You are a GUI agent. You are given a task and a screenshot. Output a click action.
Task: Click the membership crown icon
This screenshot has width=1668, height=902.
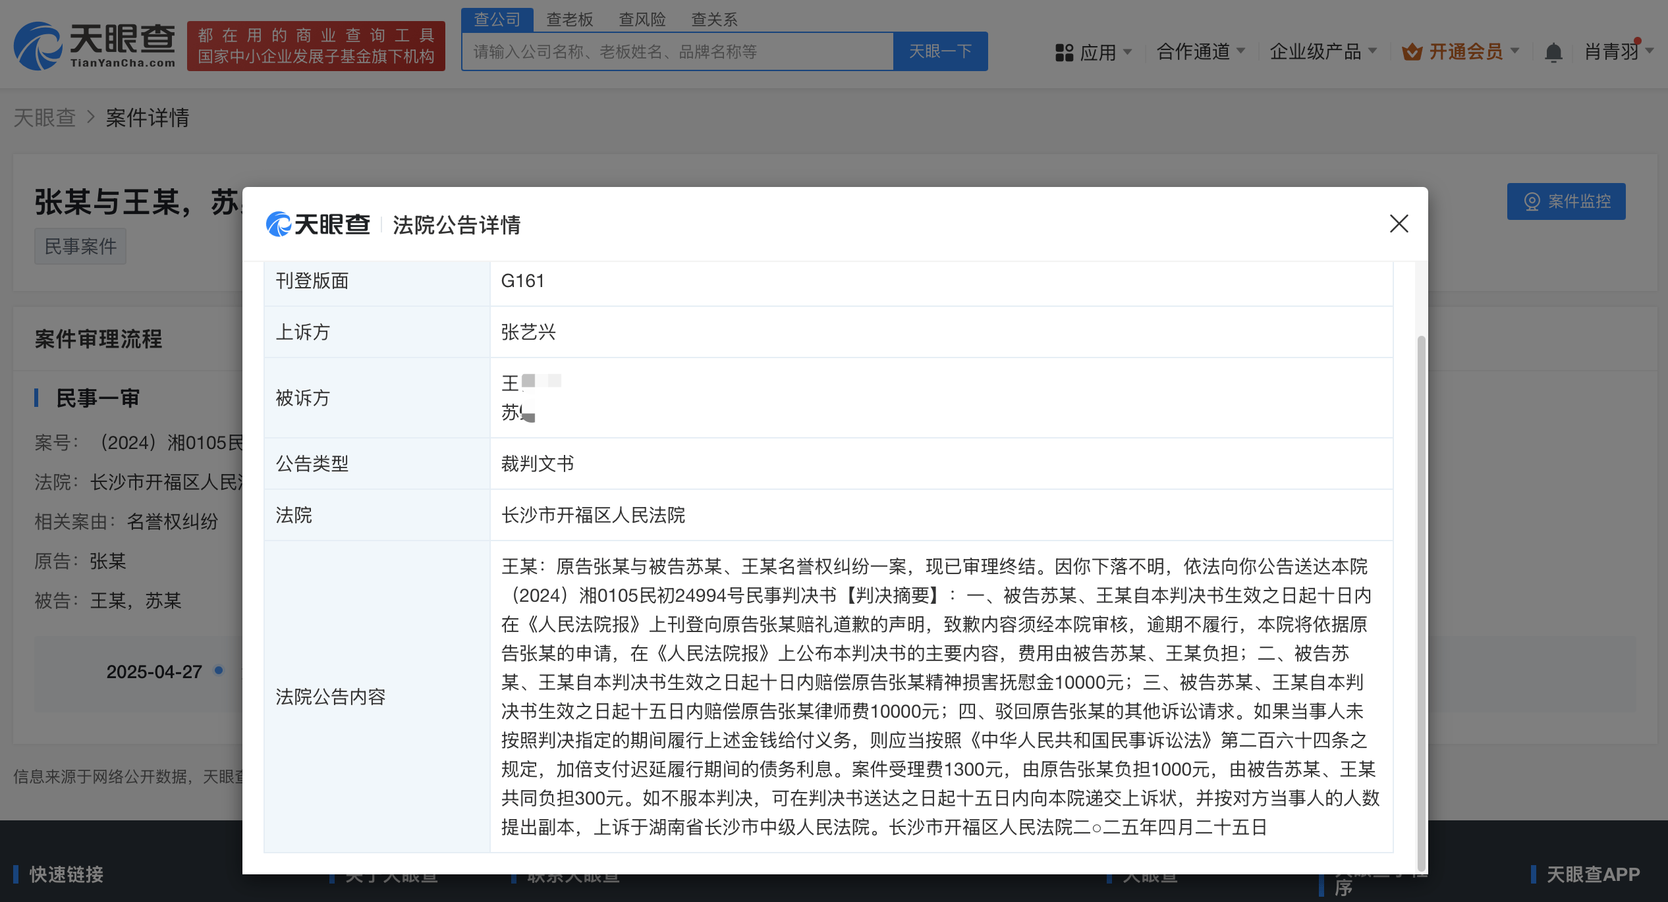tap(1412, 52)
